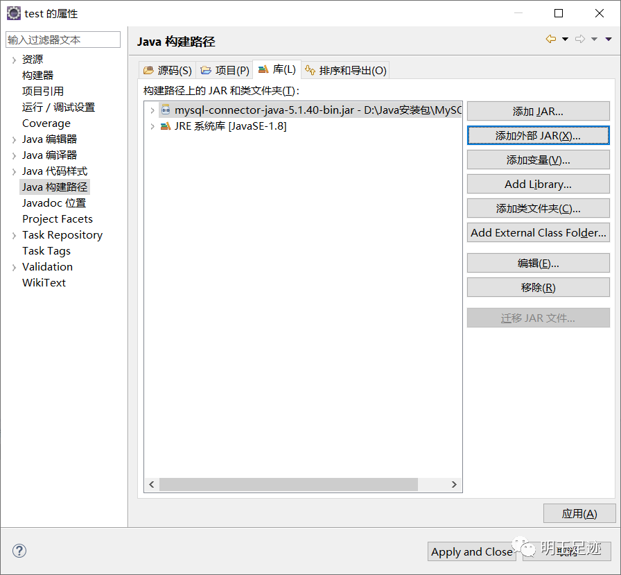Expand the Java 代码样式 node
Image resolution: width=621 pixels, height=575 pixels.
click(14, 171)
